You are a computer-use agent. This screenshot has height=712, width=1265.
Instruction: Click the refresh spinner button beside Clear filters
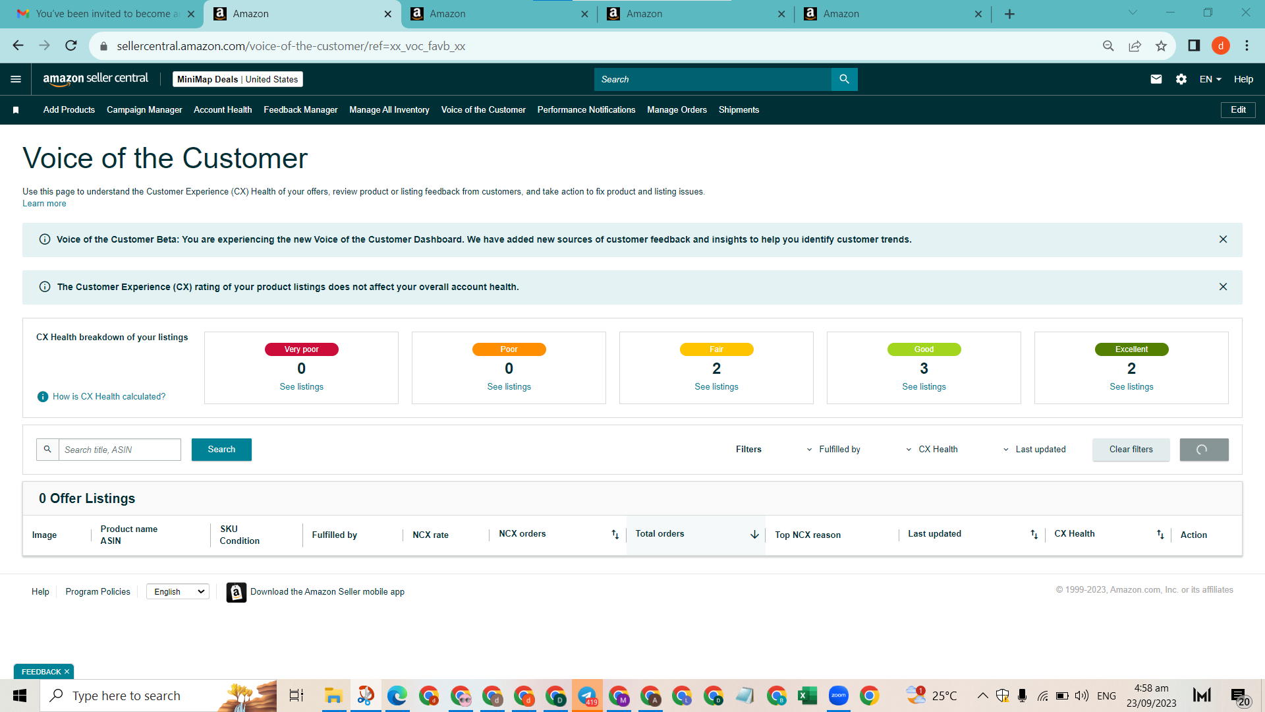(1204, 450)
